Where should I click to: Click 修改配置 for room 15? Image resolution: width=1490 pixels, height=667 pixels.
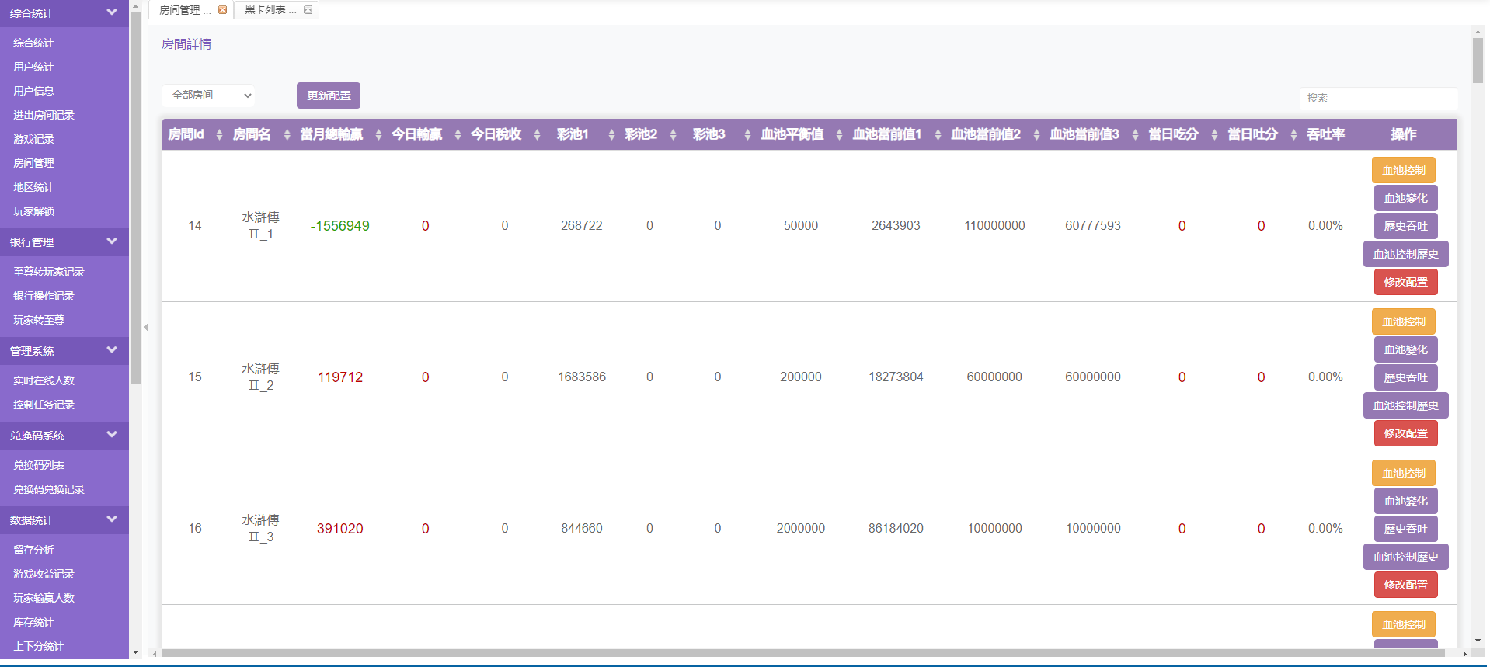coord(1405,433)
